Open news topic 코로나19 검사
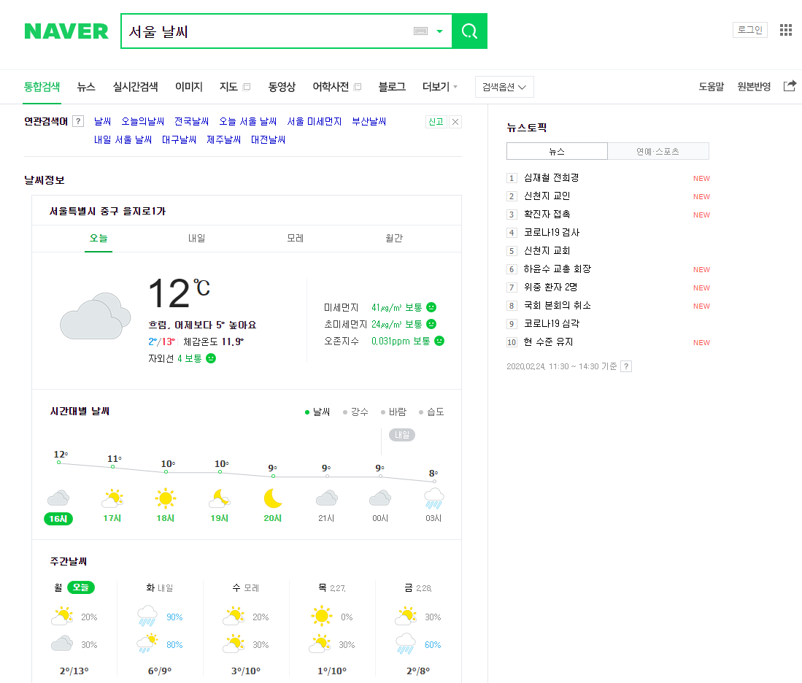The height and width of the screenshot is (683, 802). click(x=552, y=232)
